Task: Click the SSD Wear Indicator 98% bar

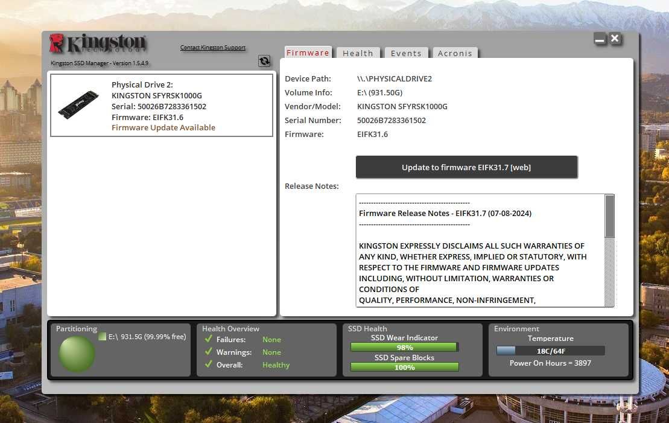Action: (404, 348)
